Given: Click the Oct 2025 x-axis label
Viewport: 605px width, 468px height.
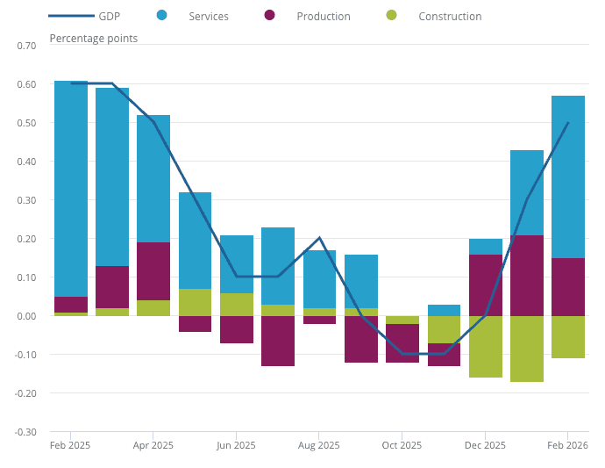Looking at the screenshot, I should tap(402, 445).
